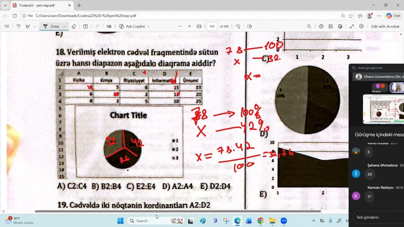Open the meet.google.com popup options icon
The image size is (404, 227).
(x=354, y=68)
